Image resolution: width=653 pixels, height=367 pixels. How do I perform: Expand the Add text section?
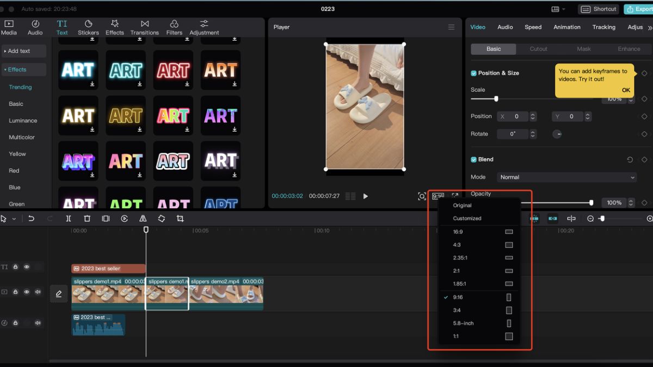click(x=23, y=51)
